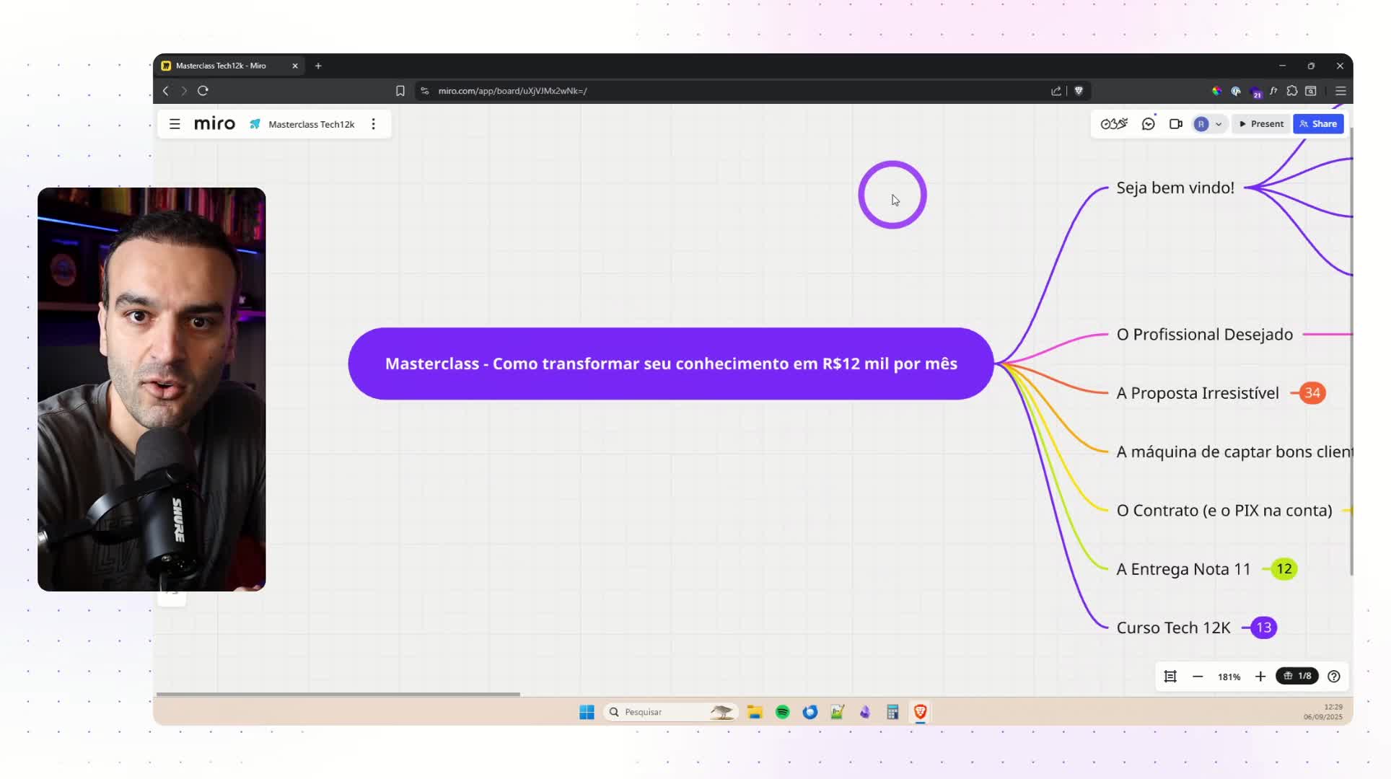
Task: Open the browser settings menu
Action: tap(1340, 91)
